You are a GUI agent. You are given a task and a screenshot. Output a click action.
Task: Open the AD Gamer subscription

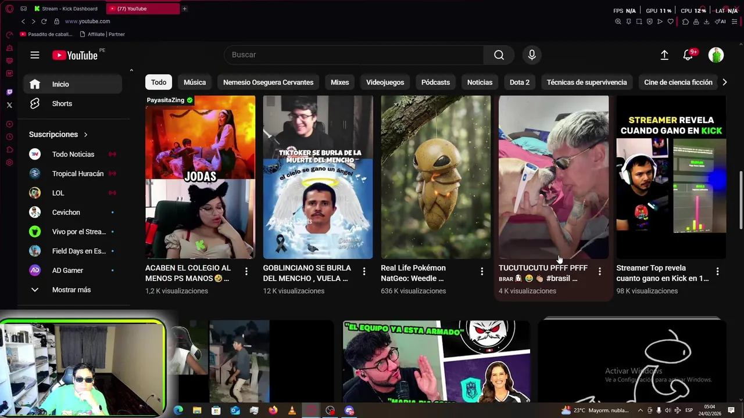pos(73,271)
